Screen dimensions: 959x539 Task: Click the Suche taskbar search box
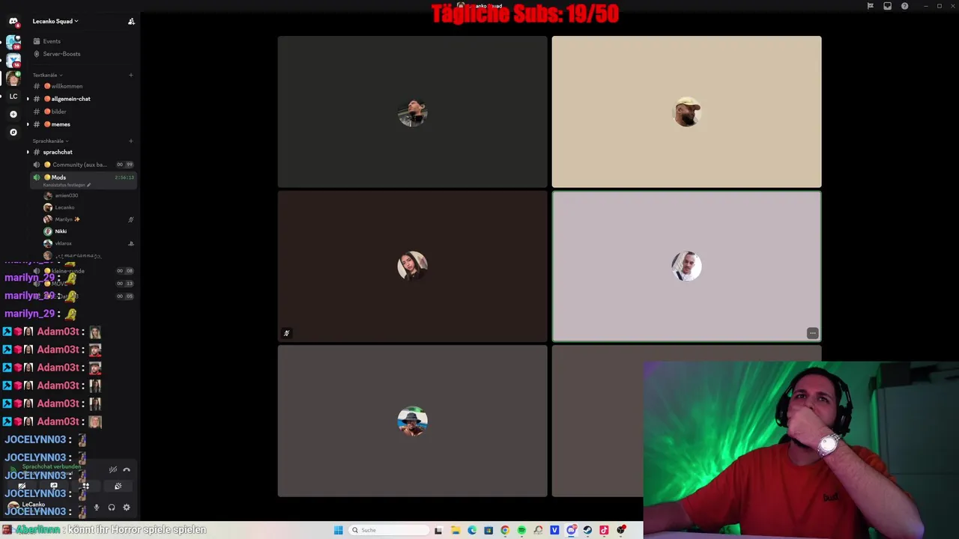point(389,530)
